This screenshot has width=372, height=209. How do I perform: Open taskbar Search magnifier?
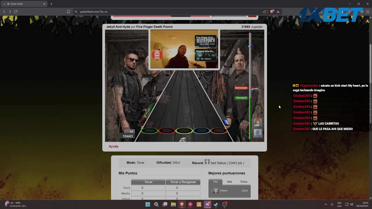(156, 204)
